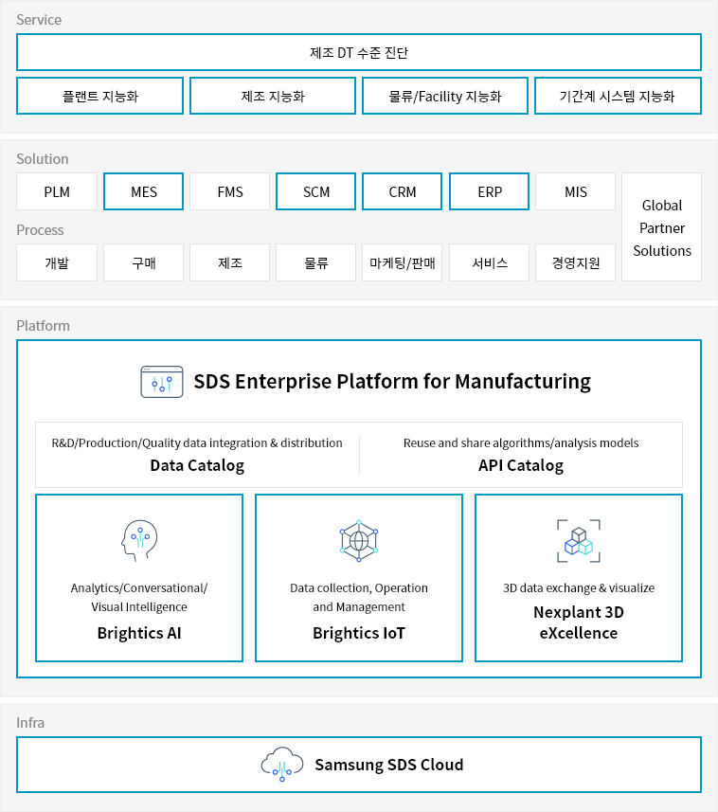Click the PLM solution box
The image size is (718, 812).
(x=57, y=191)
